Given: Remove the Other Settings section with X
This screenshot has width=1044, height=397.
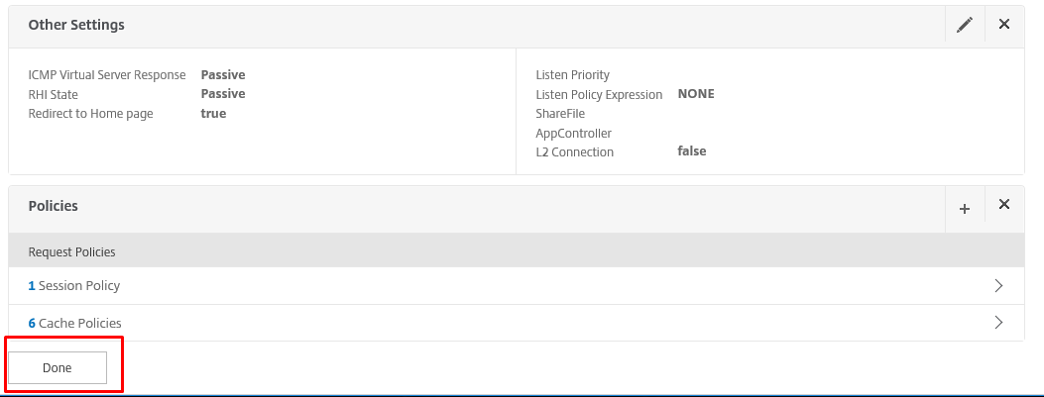Looking at the screenshot, I should [1004, 25].
